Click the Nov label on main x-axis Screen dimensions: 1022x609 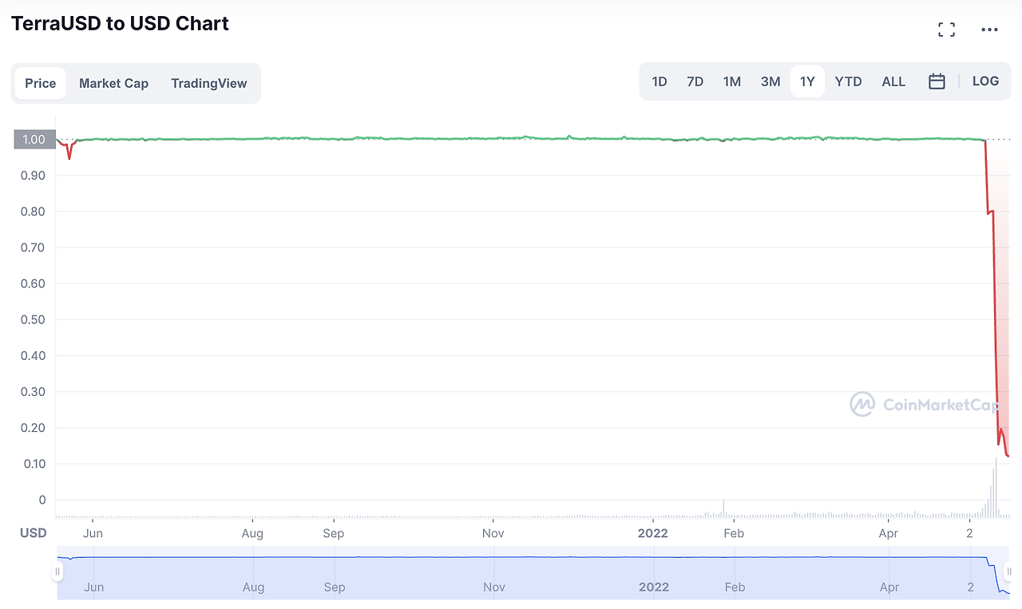[x=493, y=533]
